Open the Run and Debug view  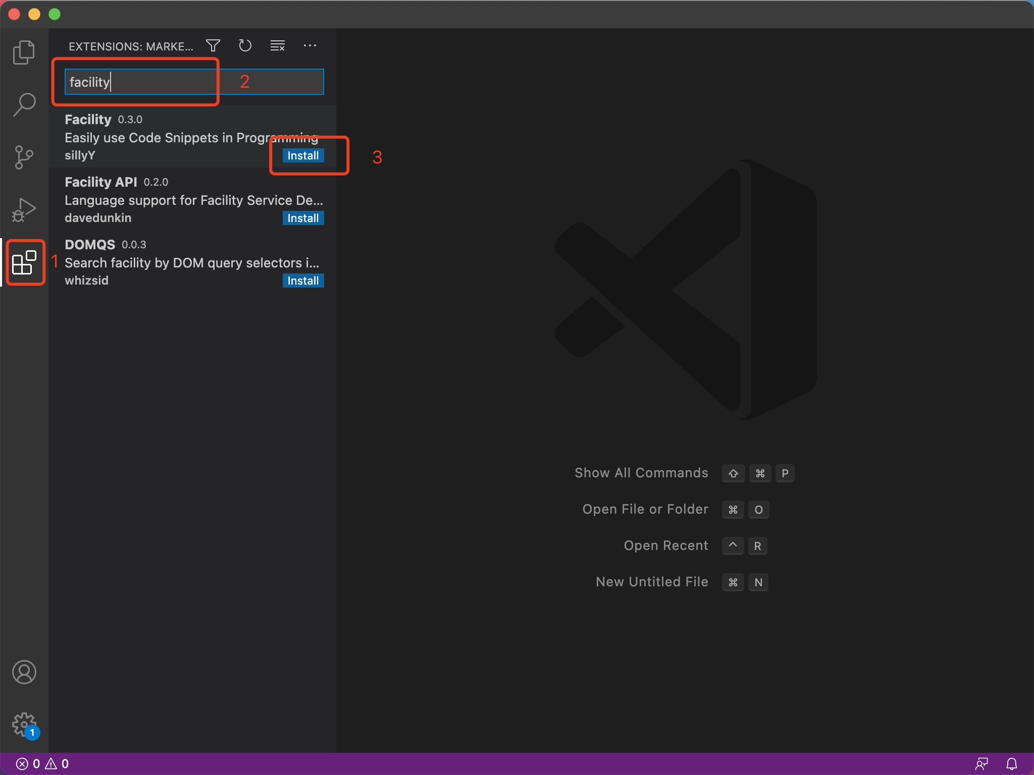24,209
